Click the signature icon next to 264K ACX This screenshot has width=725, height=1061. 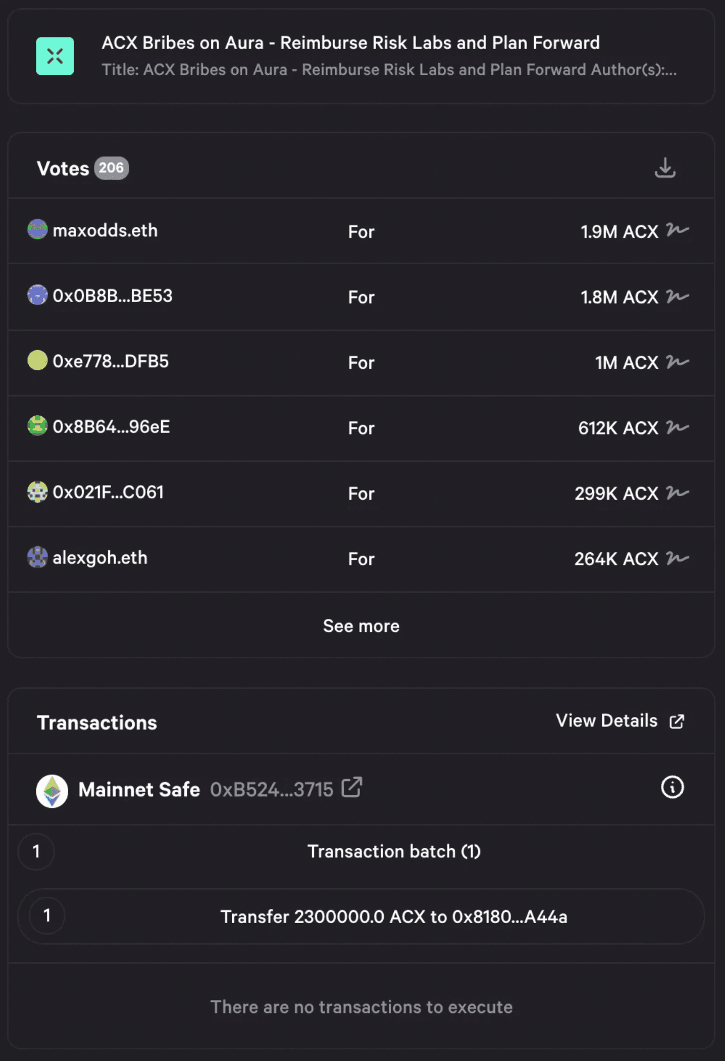tap(678, 558)
